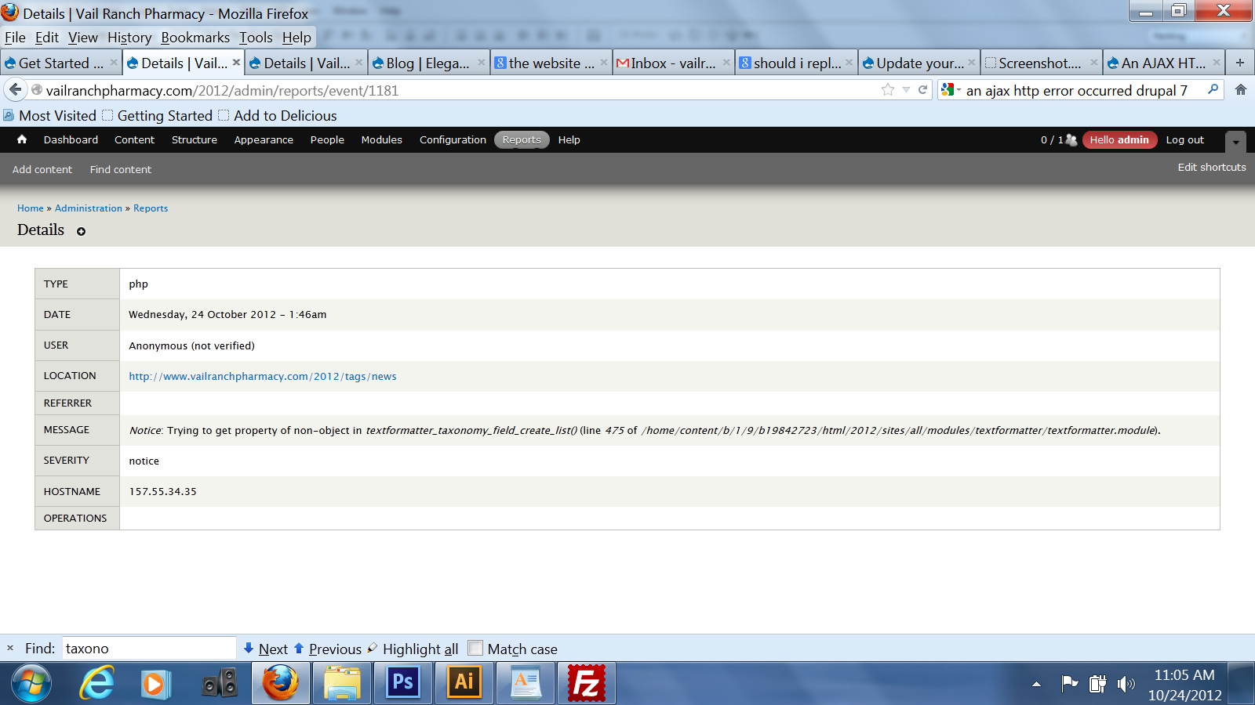Go back with the Firefox back arrow
The height and width of the screenshot is (705, 1255).
(x=15, y=90)
